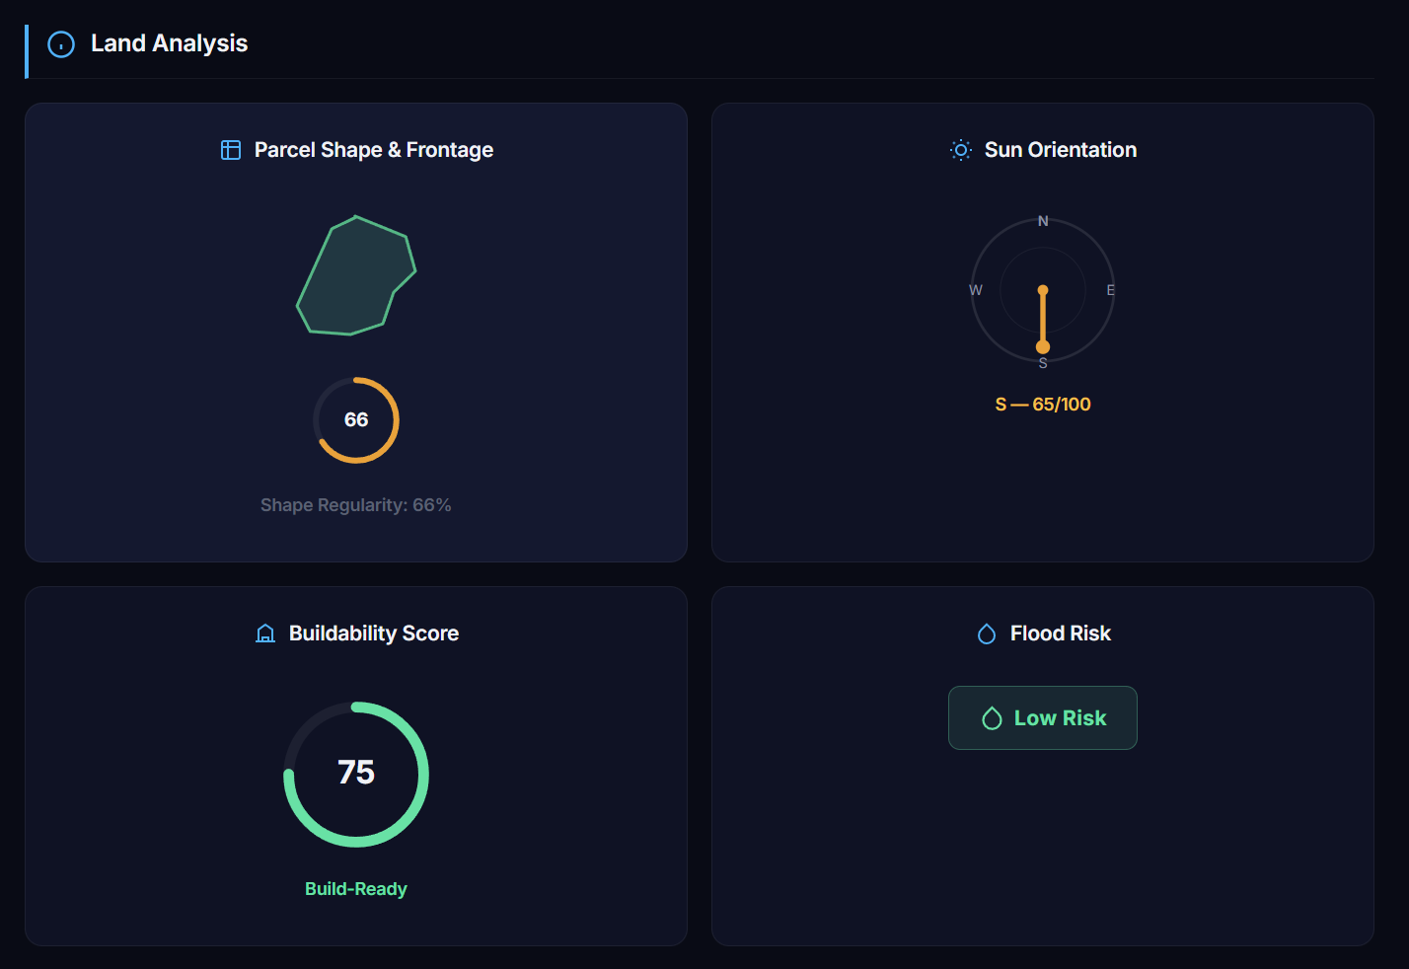Click the Shape Regularity: 66% caption
Image resolution: width=1409 pixels, height=969 pixels.
(356, 505)
